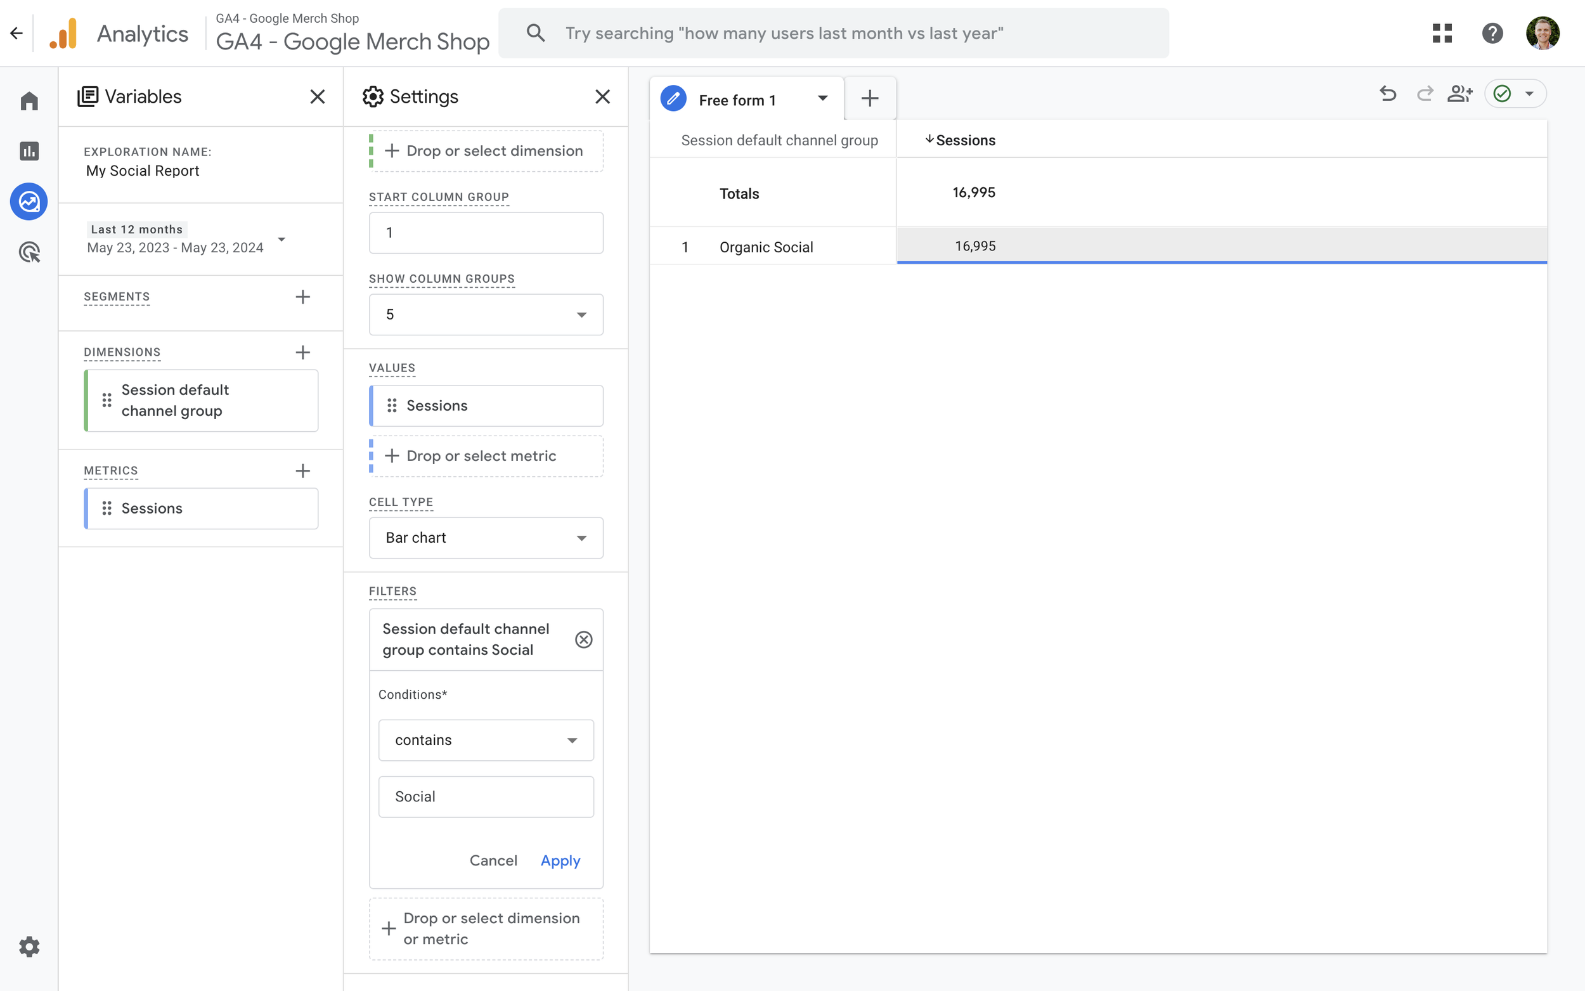Add a new sheet tab
1585x991 pixels.
point(869,98)
